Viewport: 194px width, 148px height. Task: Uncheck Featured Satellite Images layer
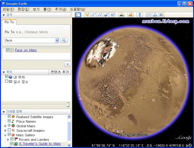click(9, 116)
